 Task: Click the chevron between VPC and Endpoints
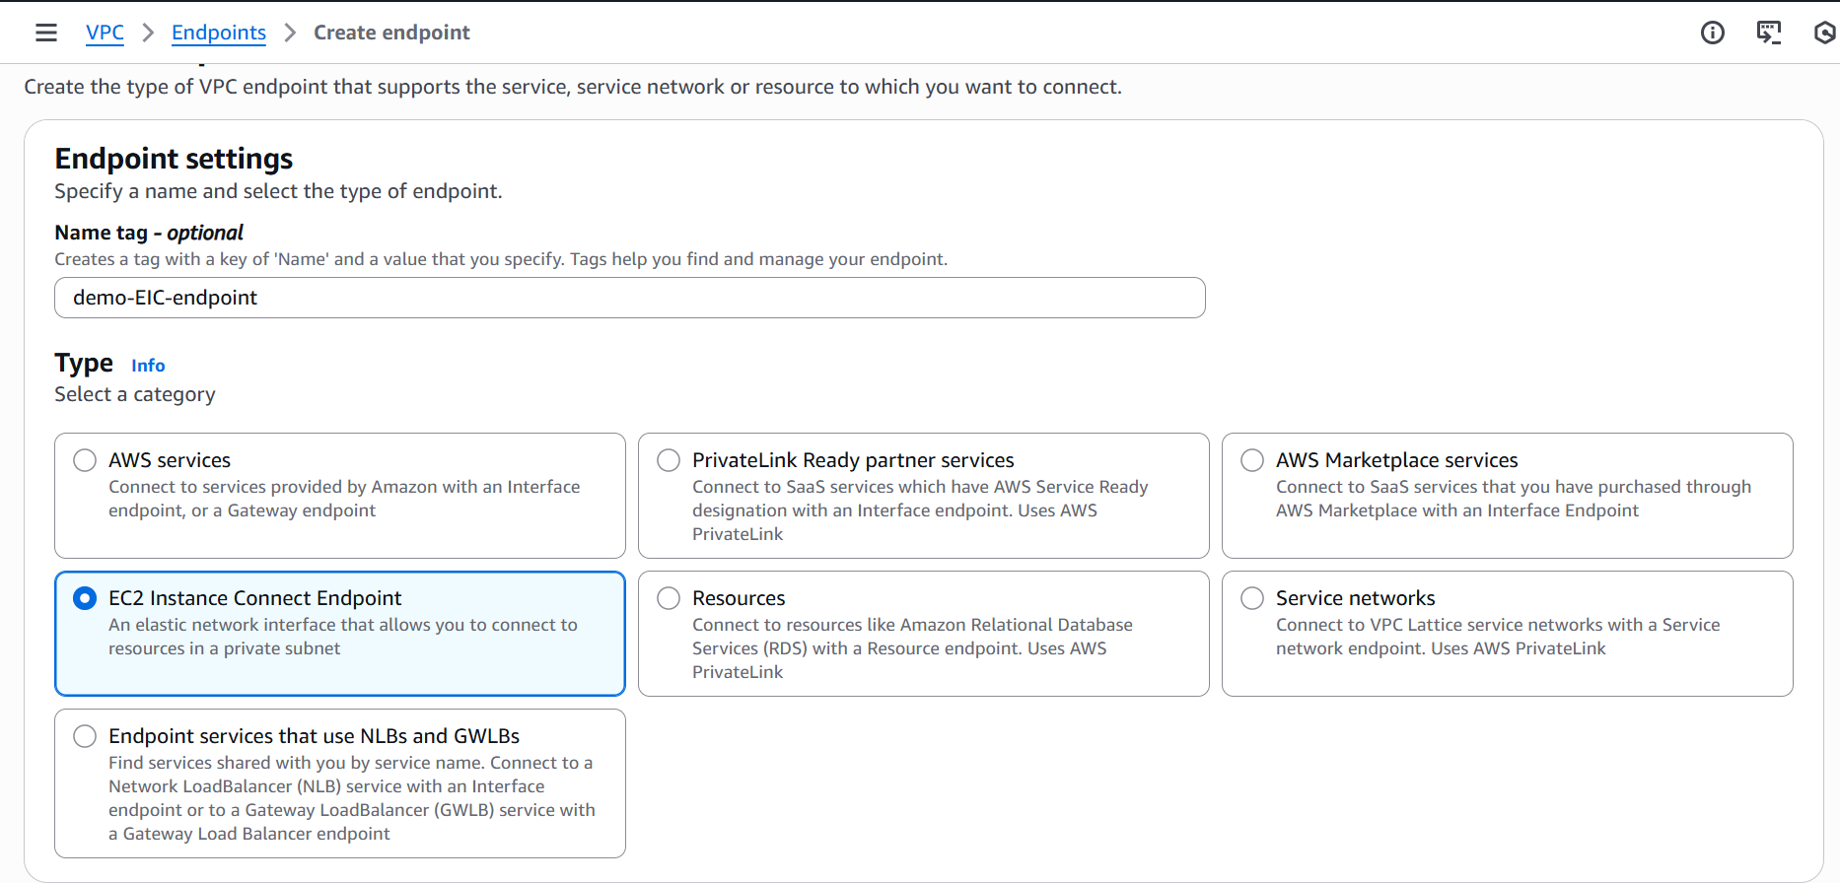pyautogui.click(x=148, y=33)
